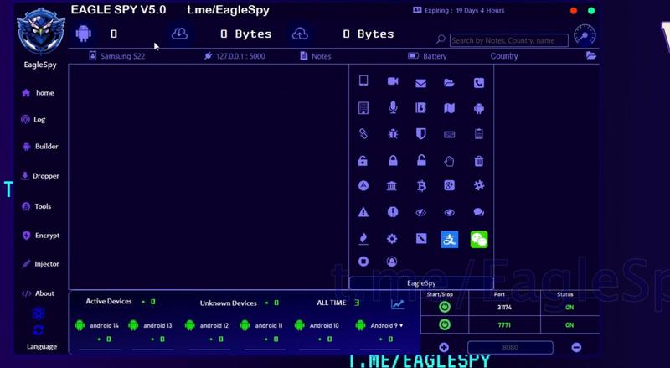Click the circled up-arrow icon beside the bank
Image resolution: width=670 pixels, height=368 pixels.
coord(363,186)
